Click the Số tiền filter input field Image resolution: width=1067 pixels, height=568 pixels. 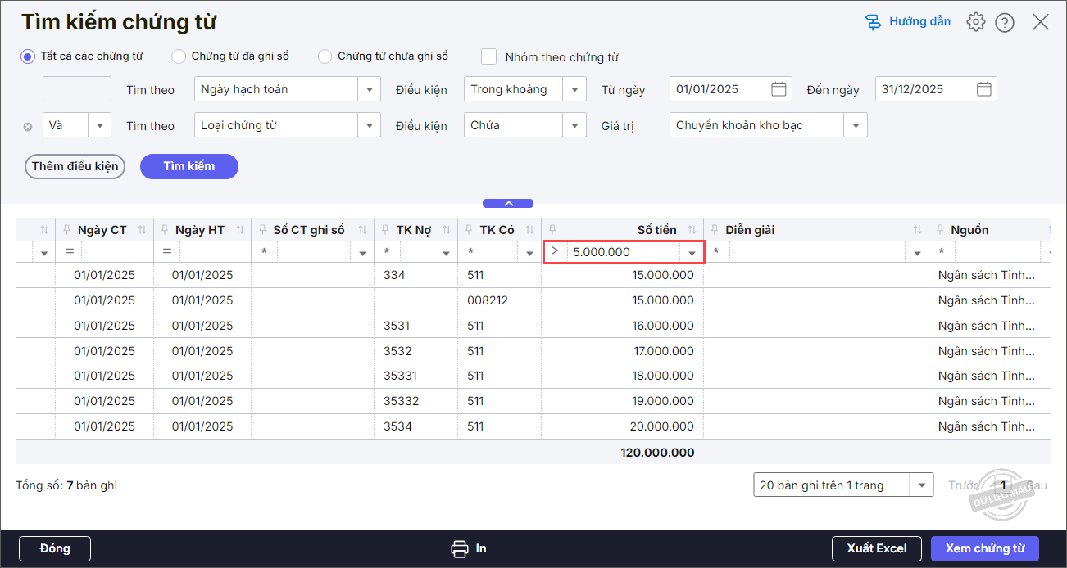[624, 252]
